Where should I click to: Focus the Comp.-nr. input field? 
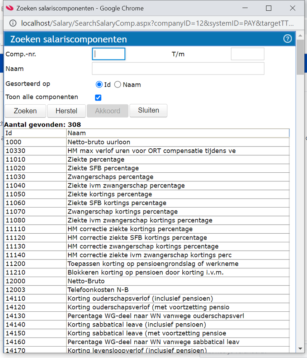(x=109, y=54)
